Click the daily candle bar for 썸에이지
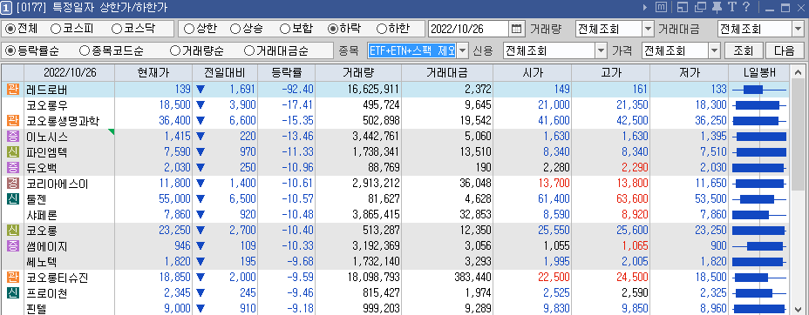The image size is (809, 315). pos(759,246)
